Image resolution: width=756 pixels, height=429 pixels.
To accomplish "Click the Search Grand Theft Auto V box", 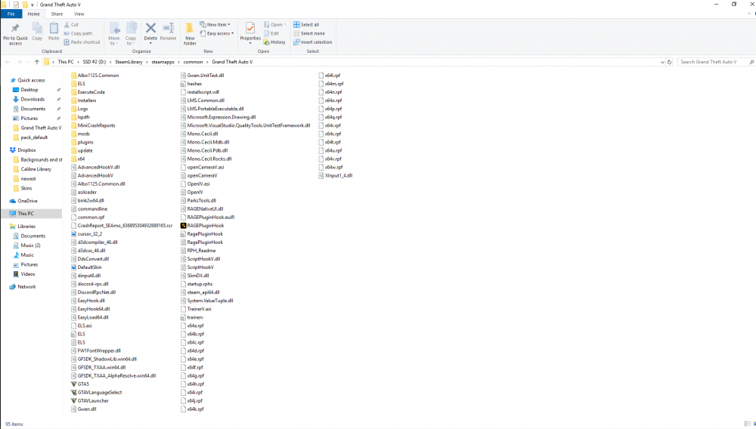I will pyautogui.click(x=716, y=62).
